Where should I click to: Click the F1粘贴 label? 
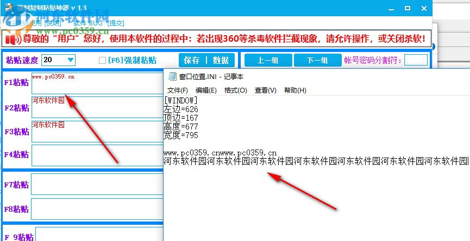[16, 83]
